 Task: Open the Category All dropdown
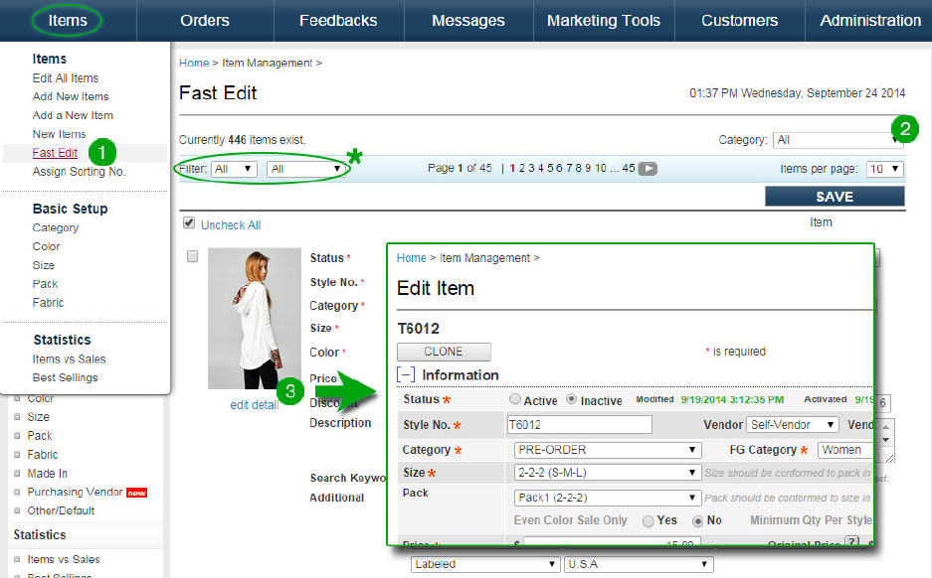click(839, 140)
